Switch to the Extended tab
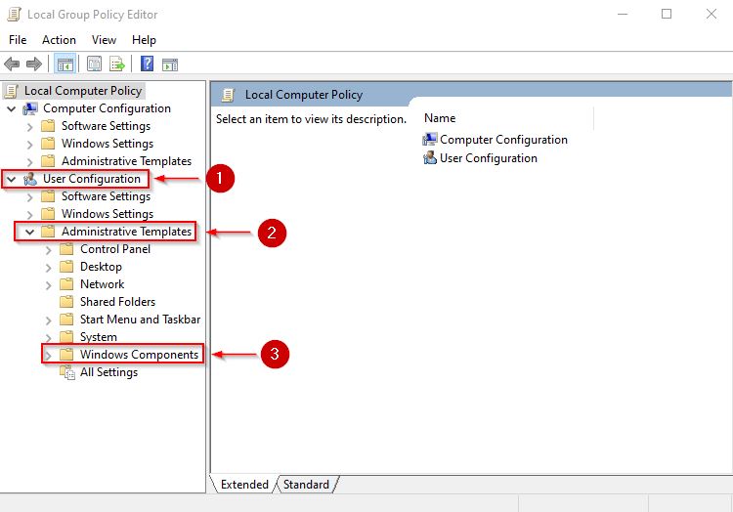Image resolution: width=733 pixels, height=512 pixels. (244, 485)
